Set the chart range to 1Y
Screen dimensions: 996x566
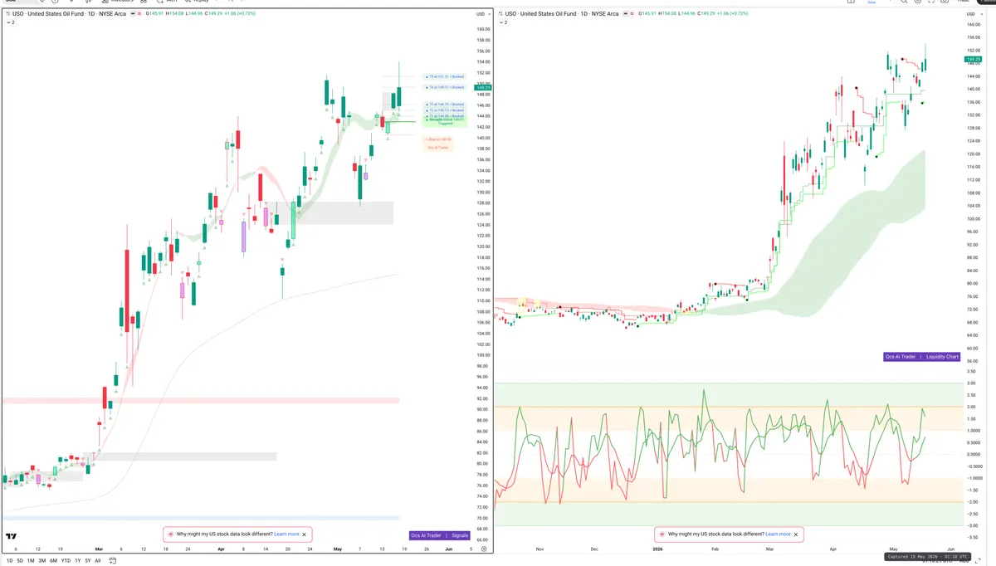77,561
